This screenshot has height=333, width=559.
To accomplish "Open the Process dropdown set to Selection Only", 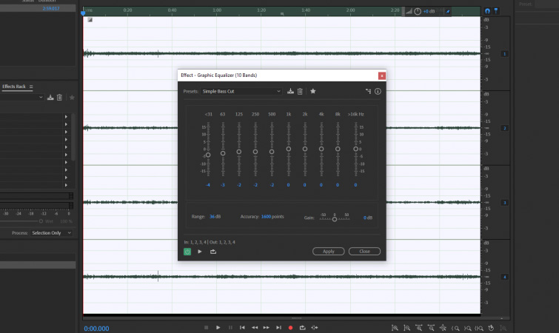I will tap(51, 233).
